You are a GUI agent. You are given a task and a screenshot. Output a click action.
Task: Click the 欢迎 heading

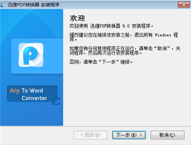[77, 18]
